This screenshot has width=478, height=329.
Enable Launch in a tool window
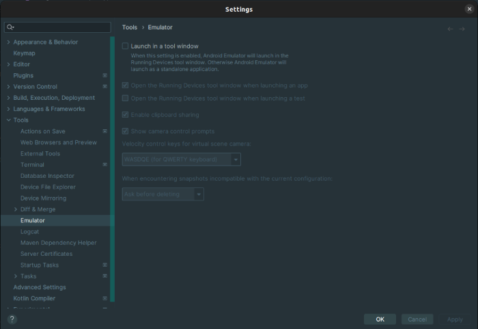[126, 47]
